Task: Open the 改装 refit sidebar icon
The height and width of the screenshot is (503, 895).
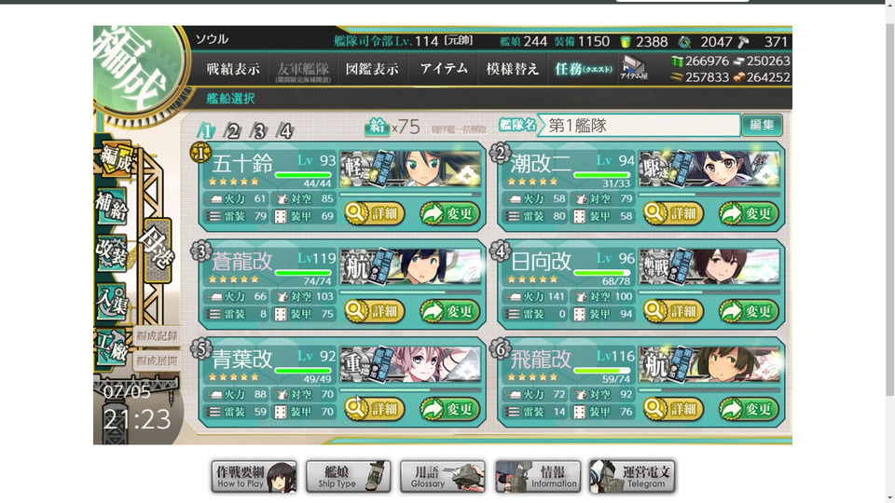Action: [x=111, y=252]
